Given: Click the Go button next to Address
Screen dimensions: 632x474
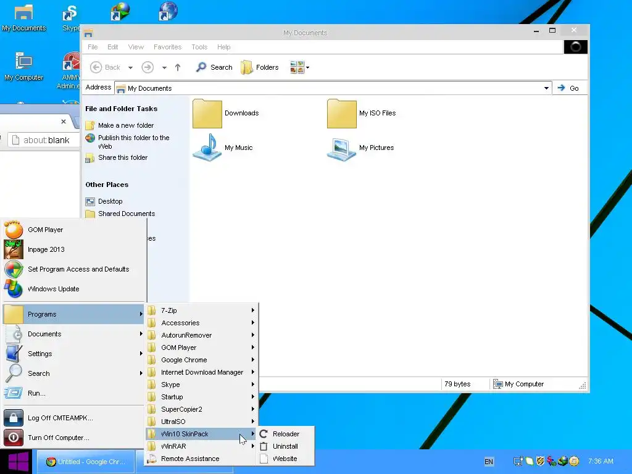Looking at the screenshot, I should click(568, 88).
